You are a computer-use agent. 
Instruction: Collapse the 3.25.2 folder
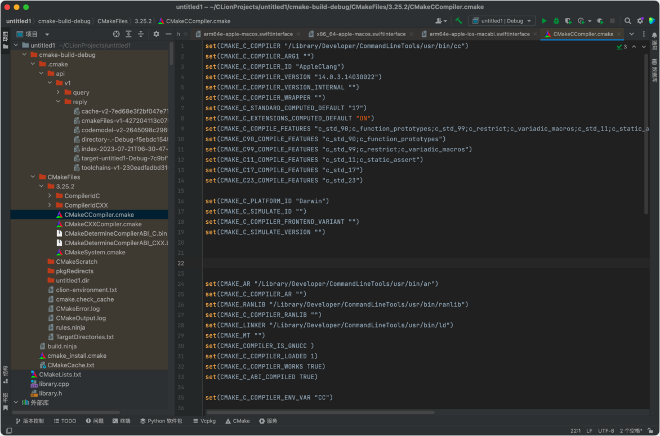pos(41,186)
